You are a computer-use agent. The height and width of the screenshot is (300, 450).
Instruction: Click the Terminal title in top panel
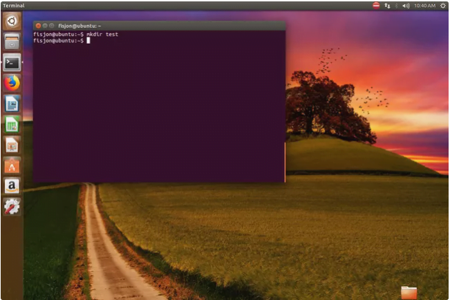tap(14, 6)
